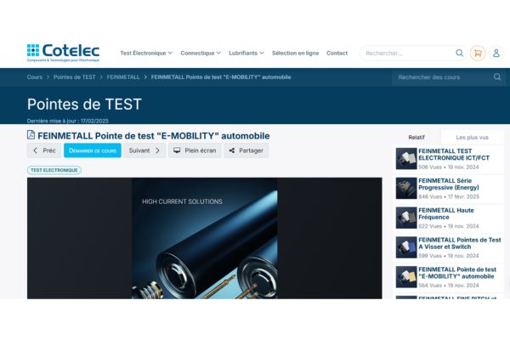The height and width of the screenshot is (340, 510).
Task: Open sidebar FEINMETALL Pointe de test E-MOBILITY link
Action: coord(457,273)
